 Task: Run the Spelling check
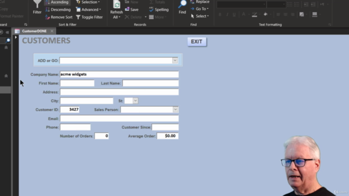[x=159, y=10]
